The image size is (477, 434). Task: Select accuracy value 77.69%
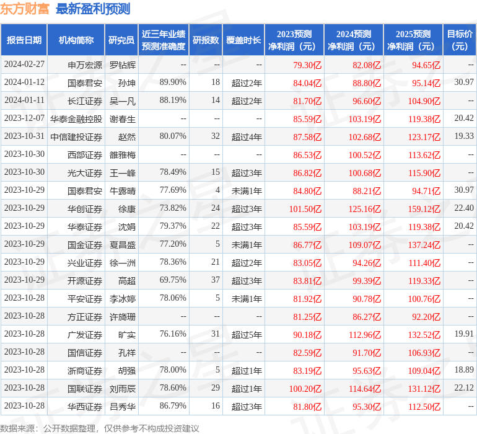point(173,190)
